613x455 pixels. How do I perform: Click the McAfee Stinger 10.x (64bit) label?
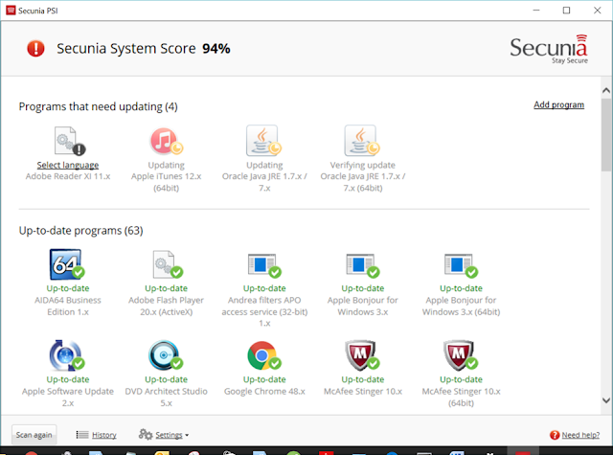461,398
